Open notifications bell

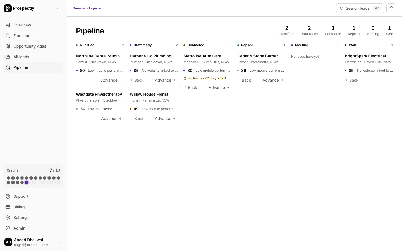(x=391, y=8)
